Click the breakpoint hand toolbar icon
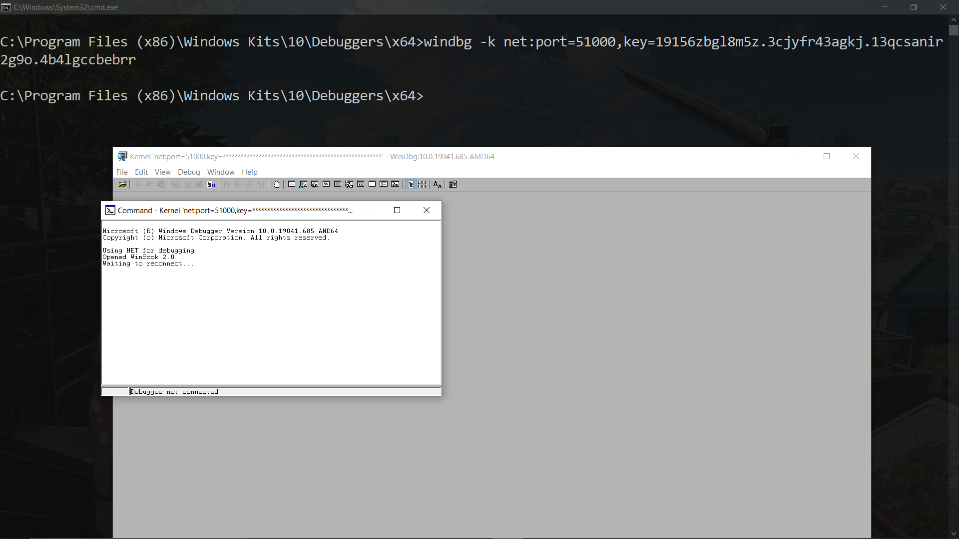This screenshot has width=959, height=539. (x=276, y=185)
